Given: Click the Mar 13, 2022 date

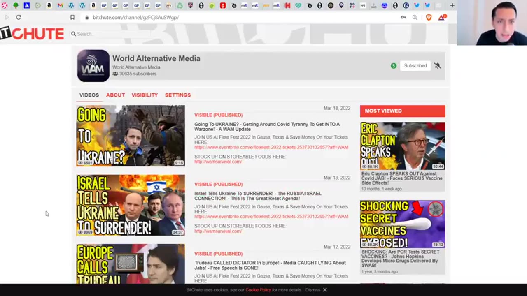Looking at the screenshot, I should [x=337, y=178].
